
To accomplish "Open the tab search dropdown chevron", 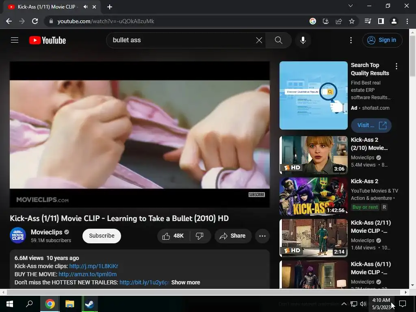I will (x=351, y=6).
